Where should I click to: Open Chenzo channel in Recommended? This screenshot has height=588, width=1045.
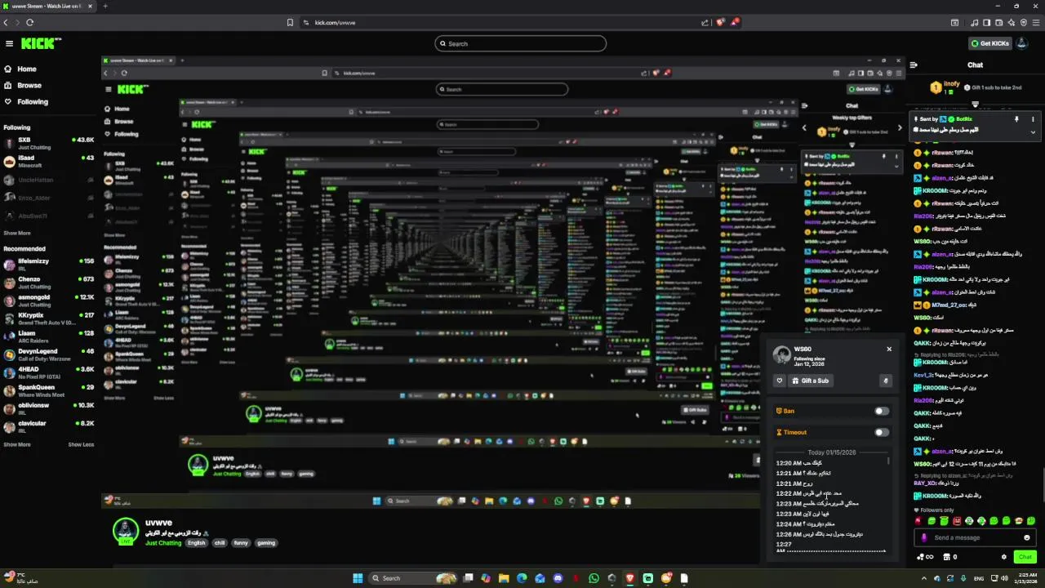pos(49,283)
